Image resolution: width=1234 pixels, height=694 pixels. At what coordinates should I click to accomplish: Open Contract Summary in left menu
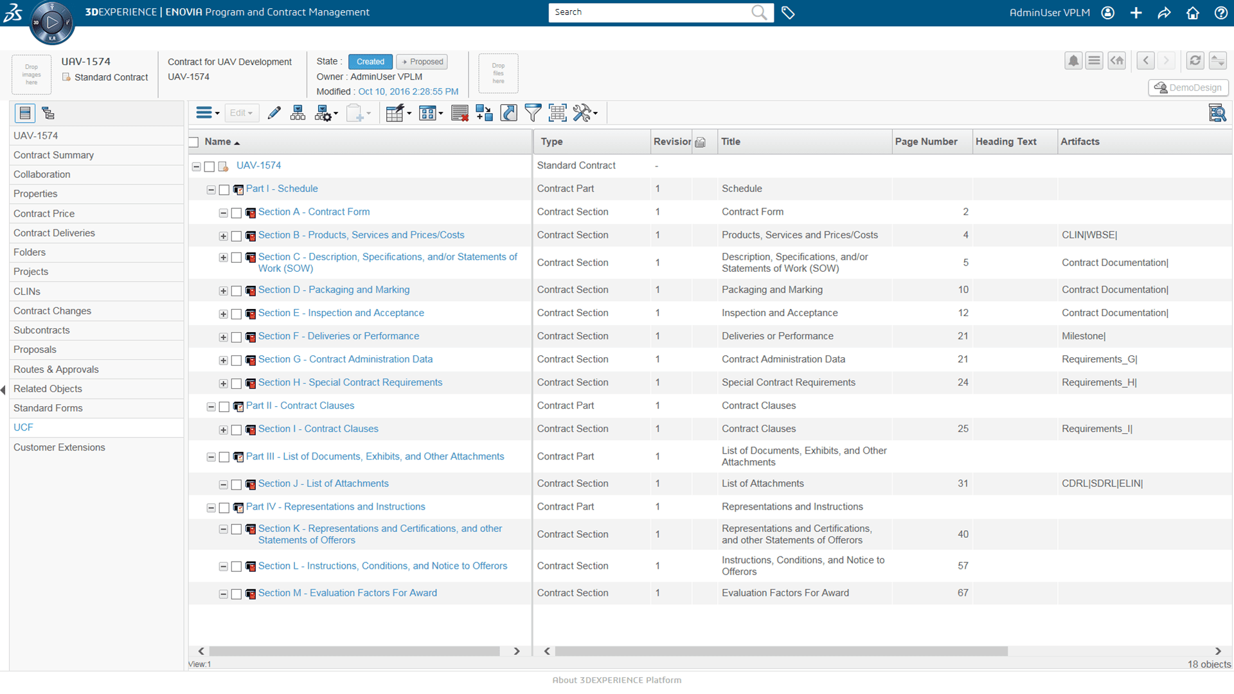[53, 155]
